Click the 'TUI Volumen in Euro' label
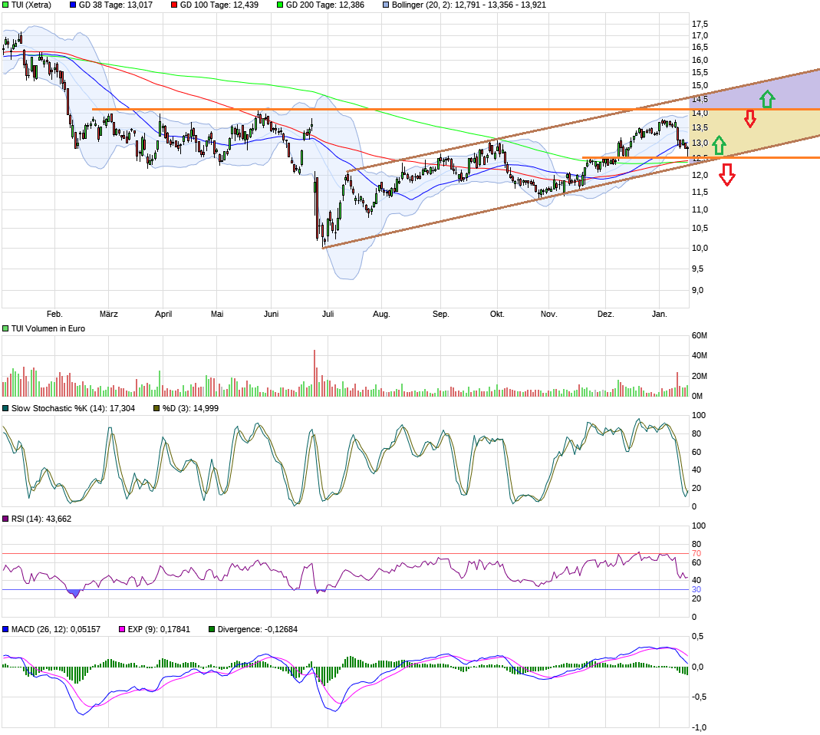 pyautogui.click(x=48, y=328)
